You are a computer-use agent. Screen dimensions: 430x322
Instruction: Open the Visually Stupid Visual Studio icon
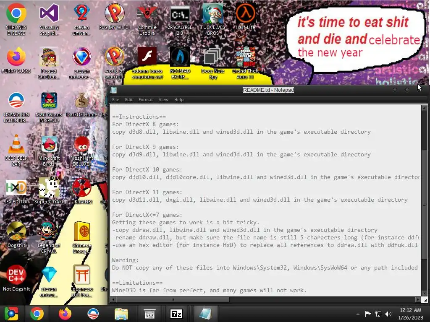(49, 19)
